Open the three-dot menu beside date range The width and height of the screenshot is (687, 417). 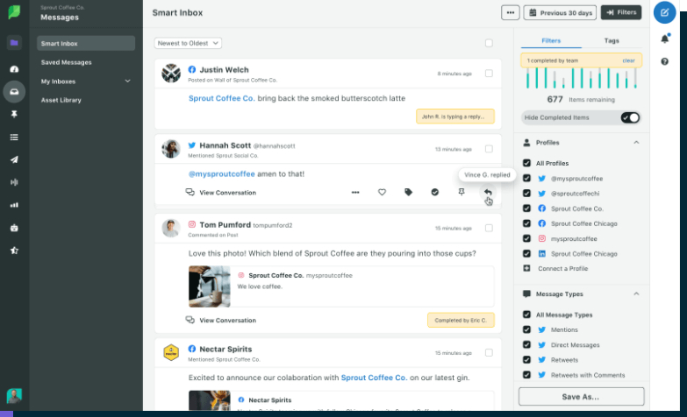[511, 12]
